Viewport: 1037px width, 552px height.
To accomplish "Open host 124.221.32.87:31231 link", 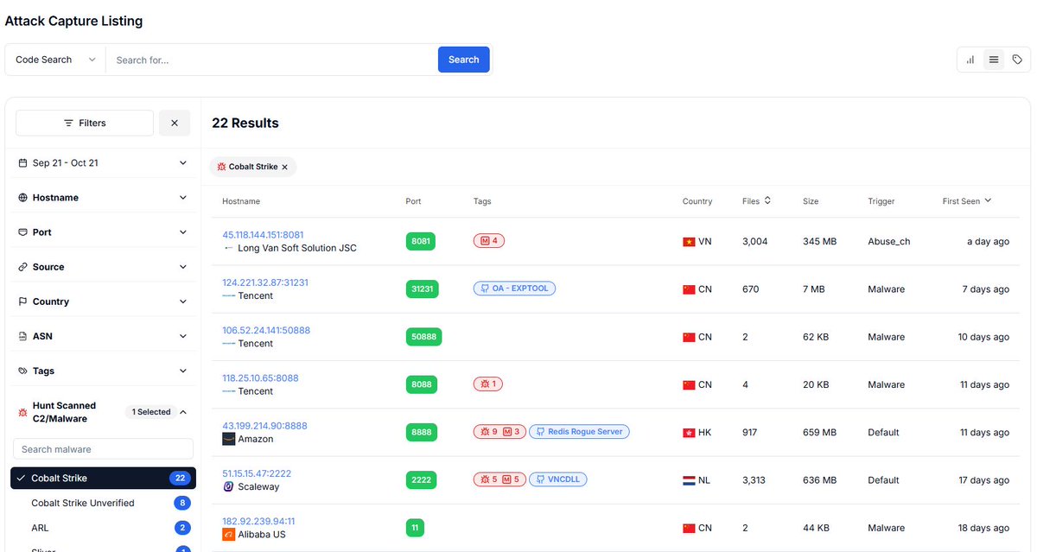I will 265,282.
